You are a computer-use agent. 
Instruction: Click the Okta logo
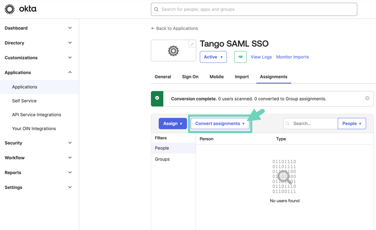pyautogui.click(x=20, y=9)
